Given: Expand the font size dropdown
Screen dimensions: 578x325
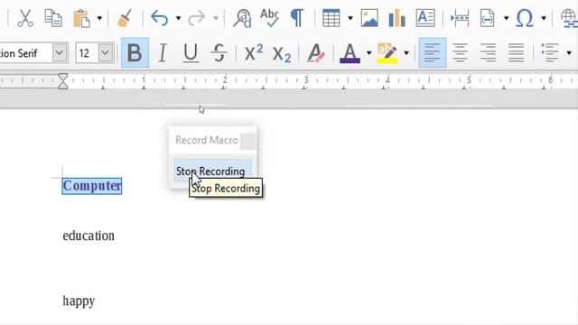Looking at the screenshot, I should [x=106, y=53].
